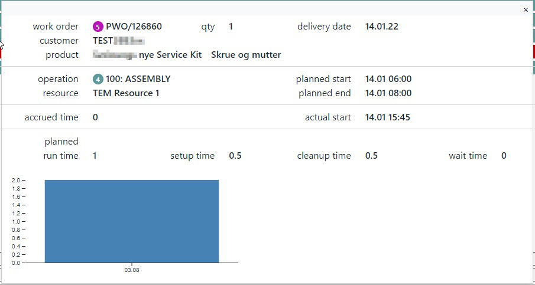
Task: Click the product name ending in Service Kit
Action: click(x=147, y=55)
